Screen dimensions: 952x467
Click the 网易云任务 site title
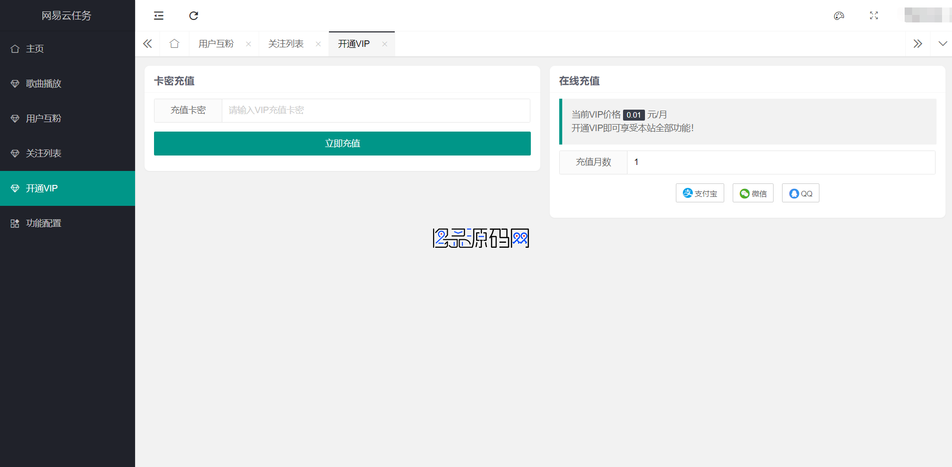point(66,15)
